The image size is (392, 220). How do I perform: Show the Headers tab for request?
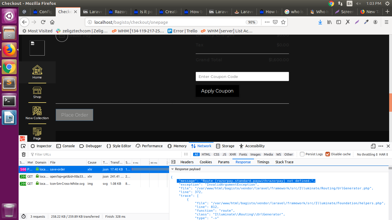[187, 162]
